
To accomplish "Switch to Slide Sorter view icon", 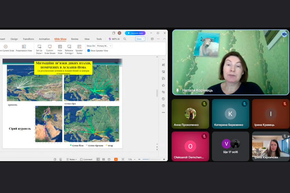I will (x=103, y=159).
